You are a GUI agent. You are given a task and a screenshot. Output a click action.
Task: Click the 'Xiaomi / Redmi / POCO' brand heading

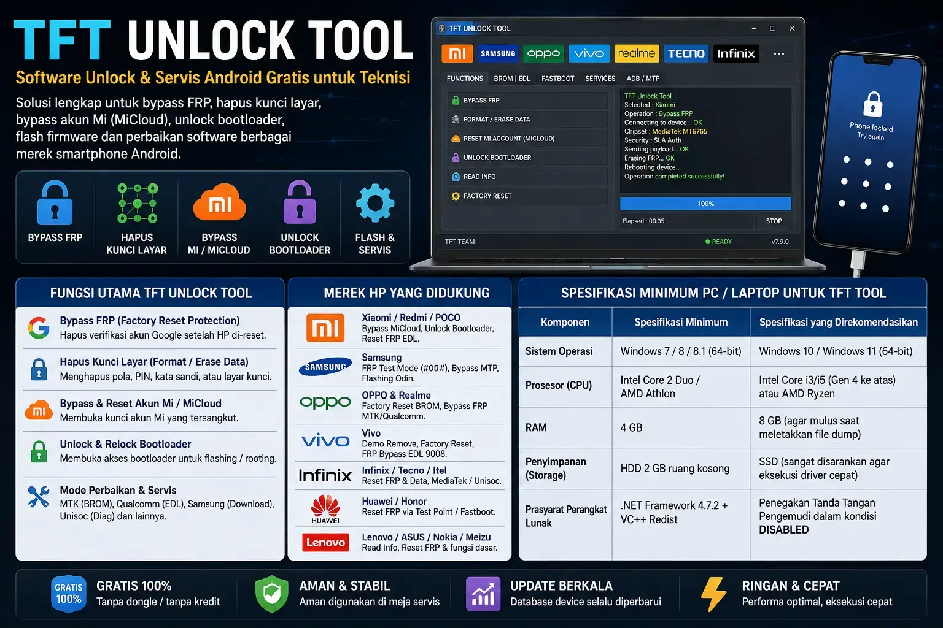click(x=411, y=318)
